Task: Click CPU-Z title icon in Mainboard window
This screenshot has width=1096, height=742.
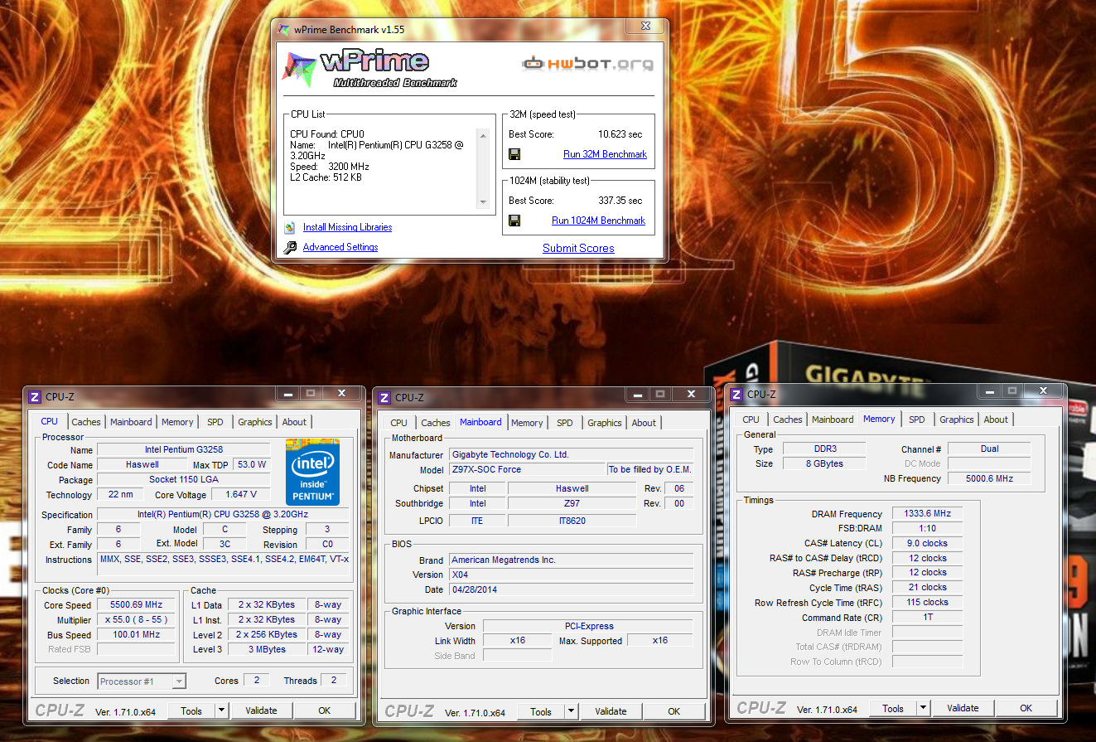Action: (384, 397)
